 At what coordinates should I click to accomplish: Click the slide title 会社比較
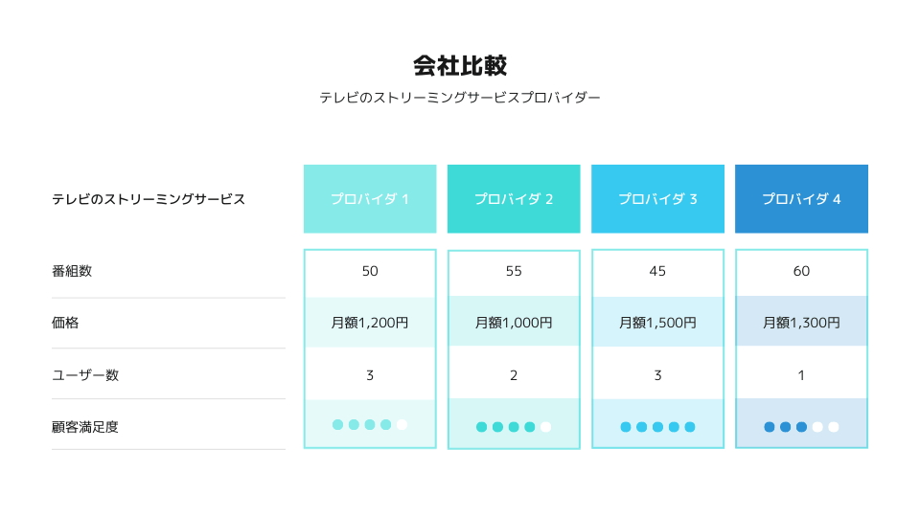460,66
